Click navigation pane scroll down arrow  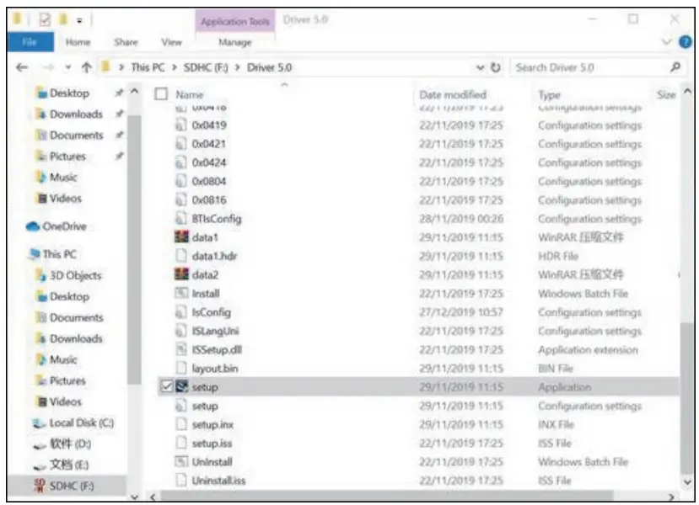click(x=135, y=497)
